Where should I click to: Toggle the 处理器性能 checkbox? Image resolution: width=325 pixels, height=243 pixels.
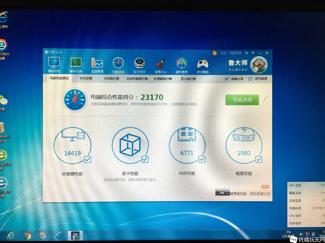pyautogui.click(x=88, y=159)
